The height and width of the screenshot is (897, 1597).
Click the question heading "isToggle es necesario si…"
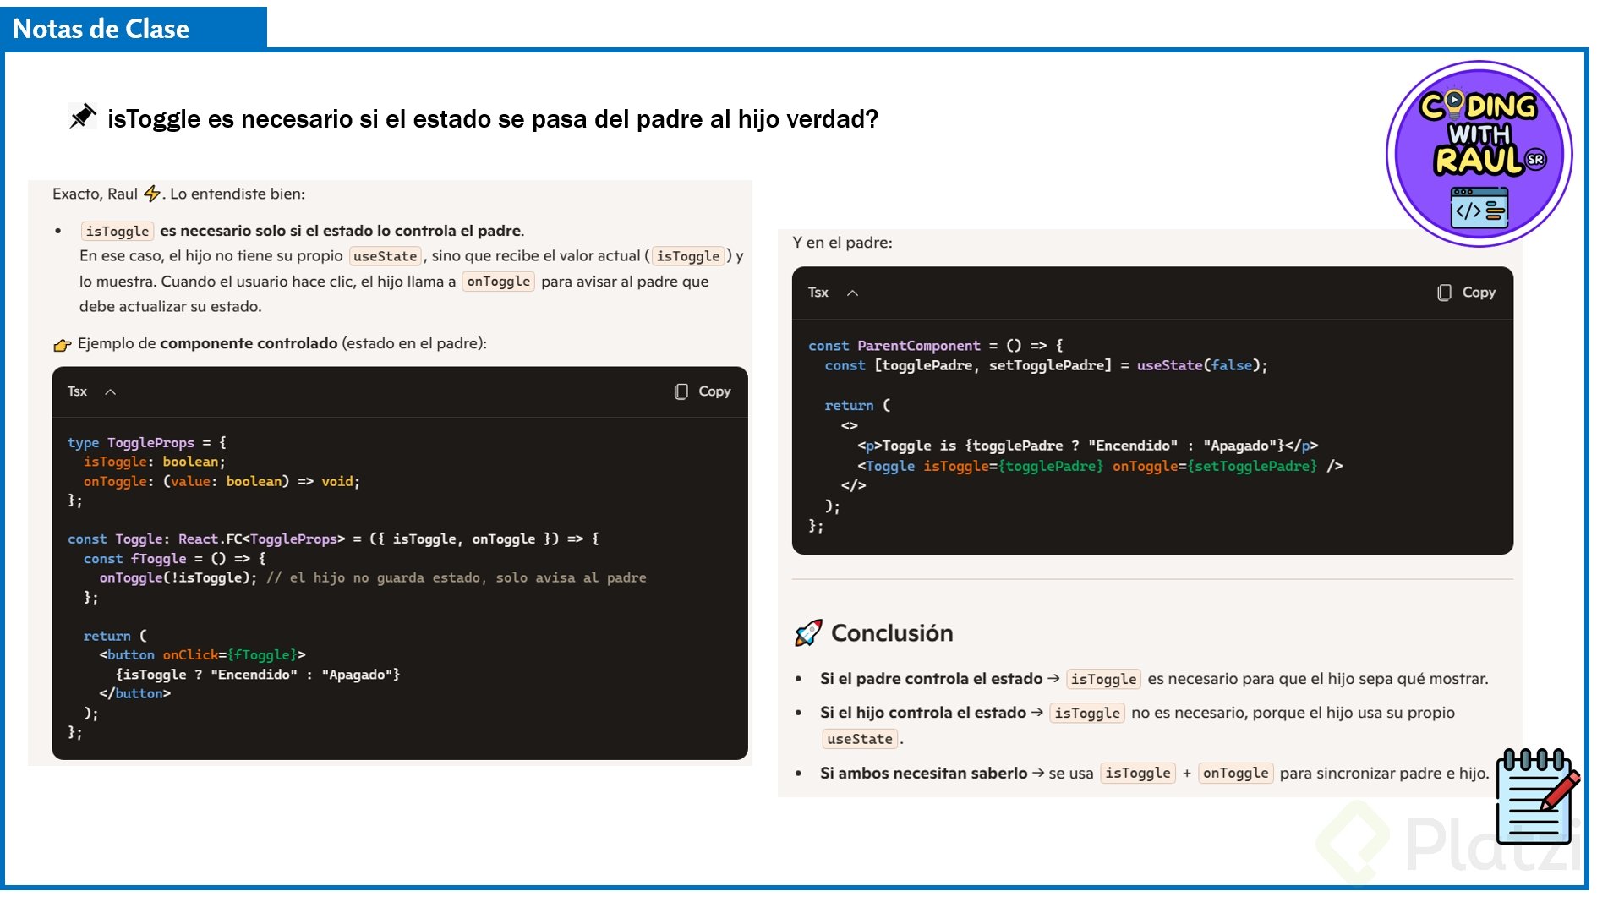click(493, 118)
